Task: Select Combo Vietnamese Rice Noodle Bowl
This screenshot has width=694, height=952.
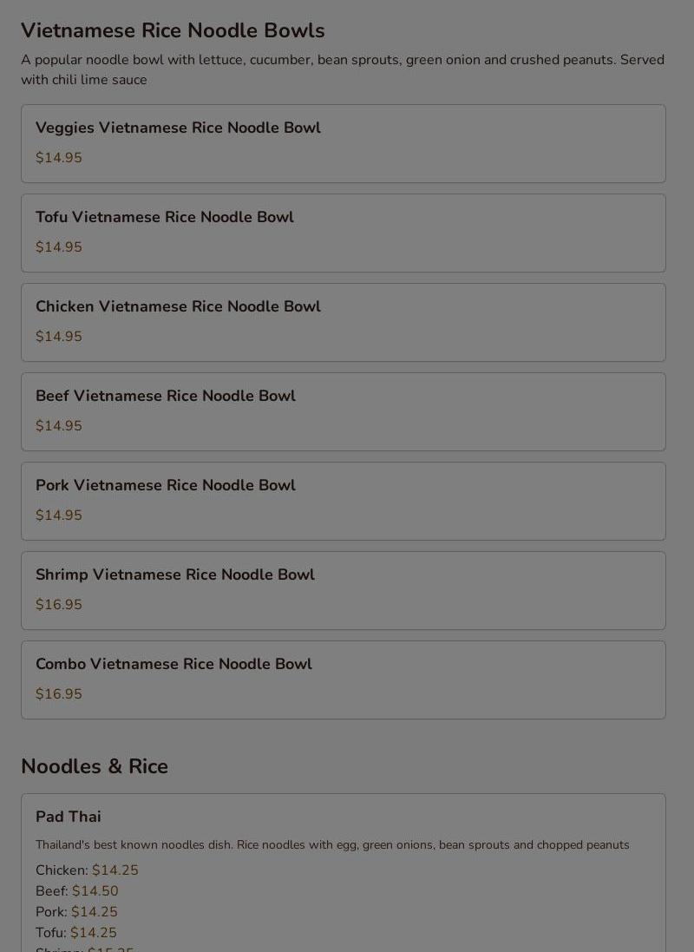Action: 173,664
